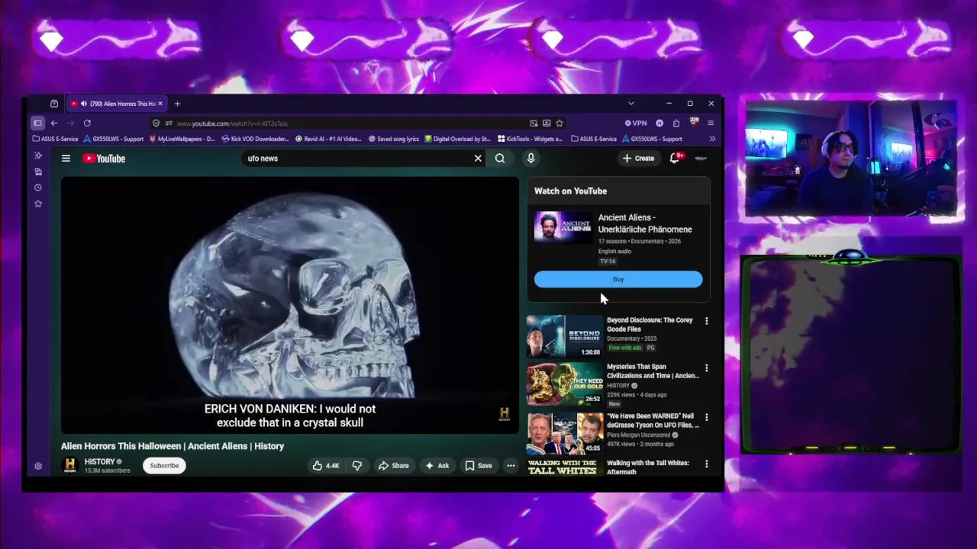The image size is (977, 549).
Task: Open the KickTools Widgets bookmark
Action: click(x=530, y=139)
